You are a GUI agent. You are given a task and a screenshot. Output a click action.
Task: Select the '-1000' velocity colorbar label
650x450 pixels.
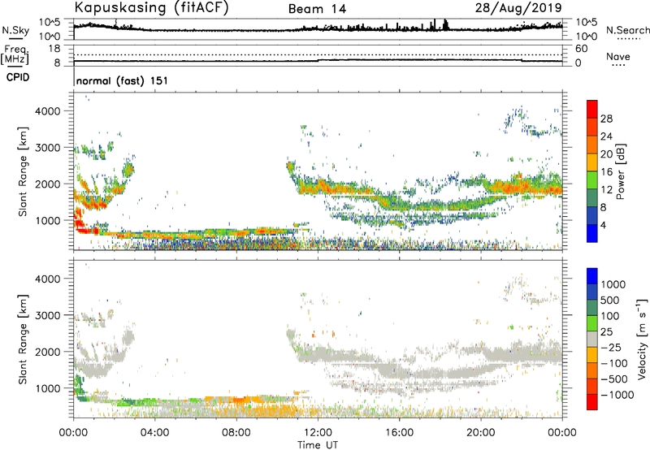617,395
